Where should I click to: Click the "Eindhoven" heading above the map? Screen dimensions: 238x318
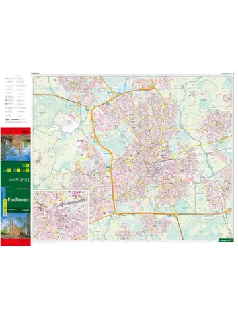(35, 74)
